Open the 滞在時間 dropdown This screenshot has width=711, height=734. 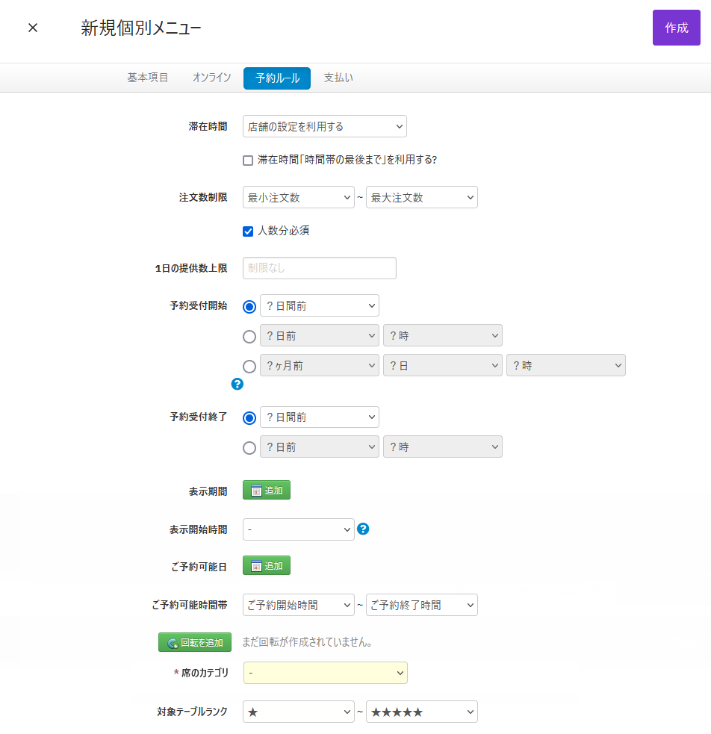tap(325, 126)
